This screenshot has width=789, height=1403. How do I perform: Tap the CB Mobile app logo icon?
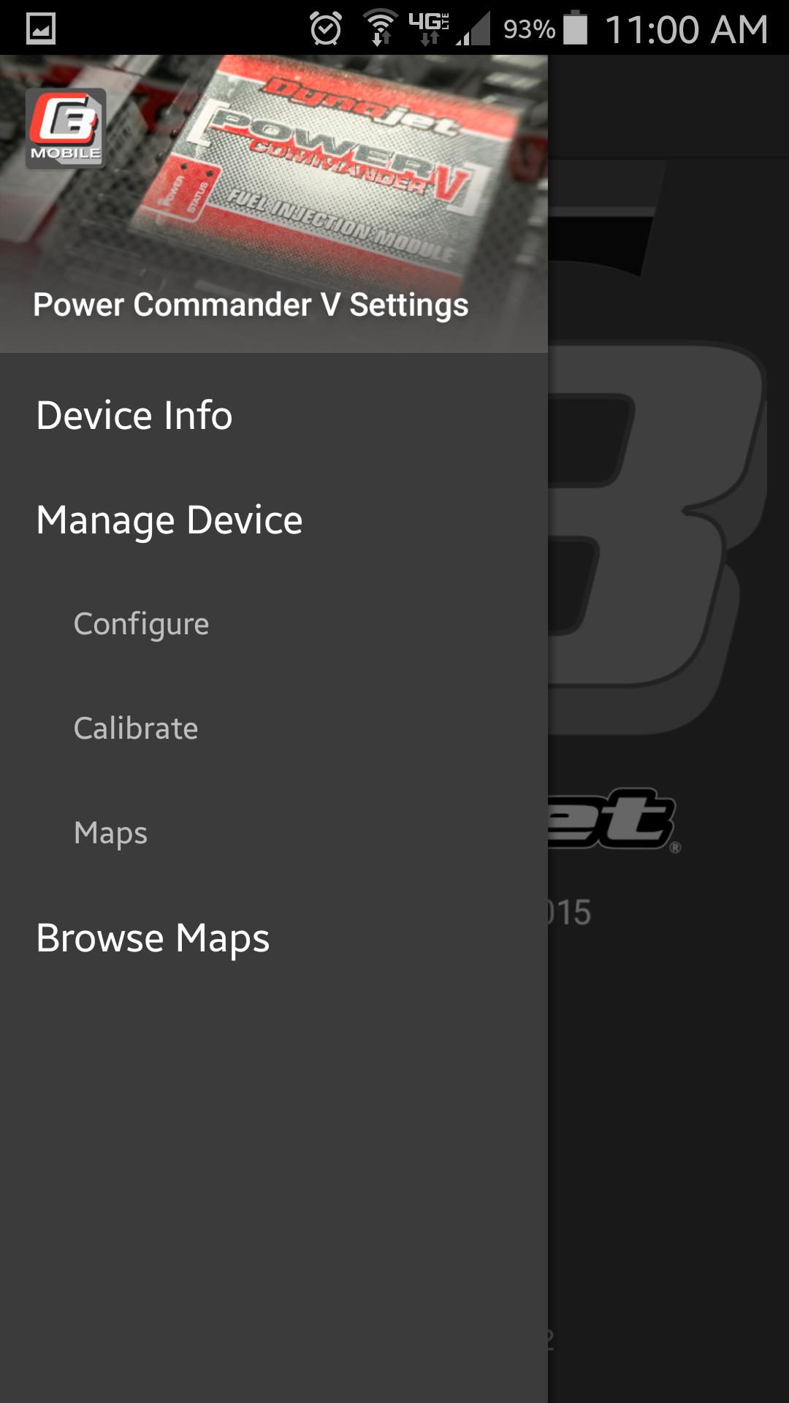pyautogui.click(x=66, y=128)
